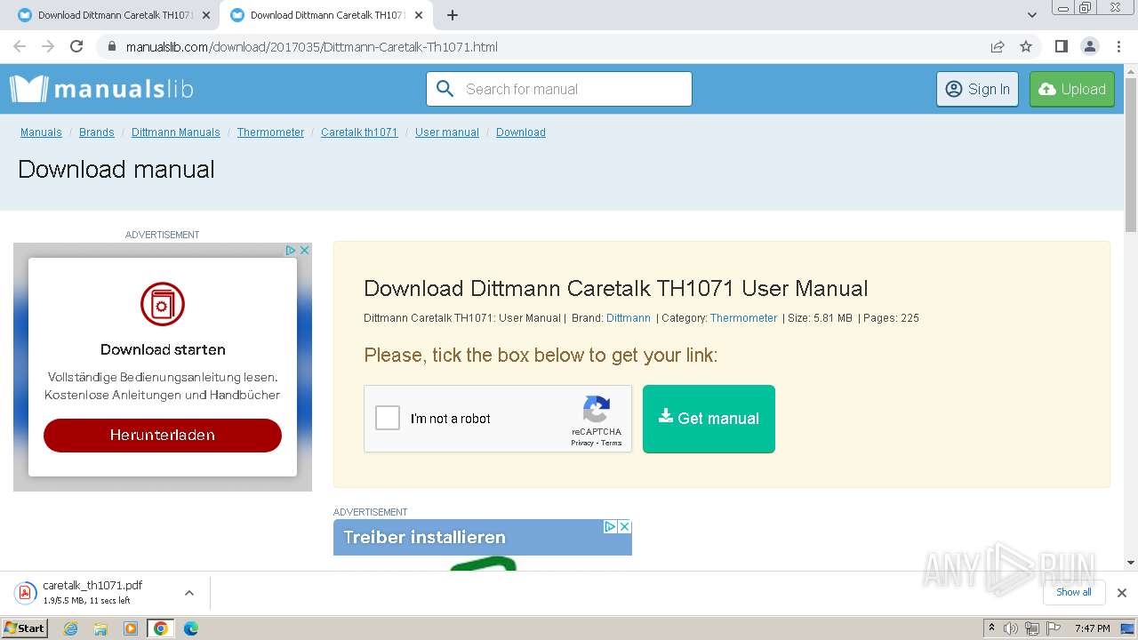Select the second Download Dittmann tab
1138x640 pixels.
326,15
